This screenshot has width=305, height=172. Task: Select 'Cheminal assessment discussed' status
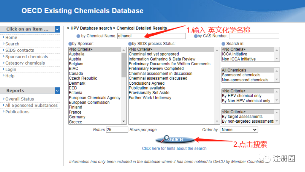point(158,78)
